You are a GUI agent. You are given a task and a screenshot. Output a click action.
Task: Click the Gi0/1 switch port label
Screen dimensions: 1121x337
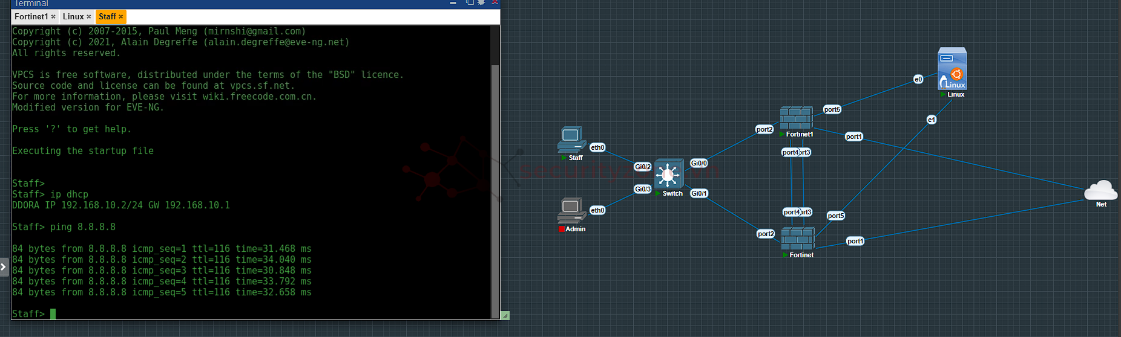(699, 193)
